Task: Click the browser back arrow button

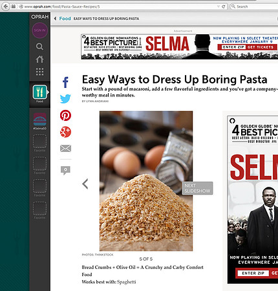Action: 5,6
